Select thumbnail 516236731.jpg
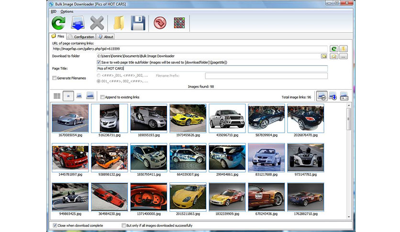This screenshot has width=400, height=232. click(110, 118)
